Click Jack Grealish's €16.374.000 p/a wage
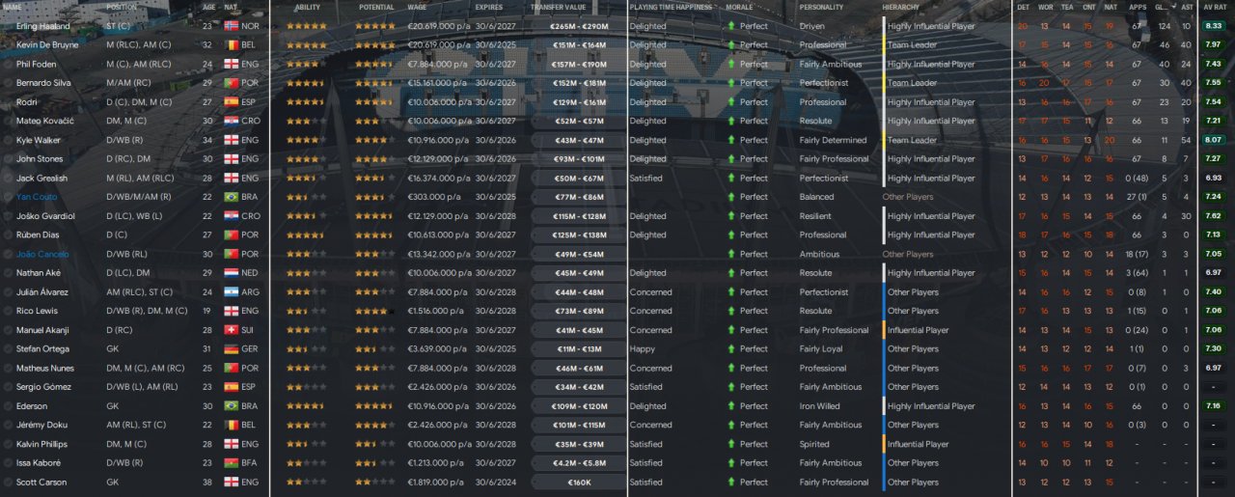The width and height of the screenshot is (1235, 497). (438, 179)
